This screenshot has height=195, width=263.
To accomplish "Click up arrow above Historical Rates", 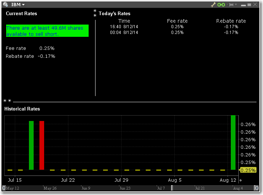I will 5,100.
